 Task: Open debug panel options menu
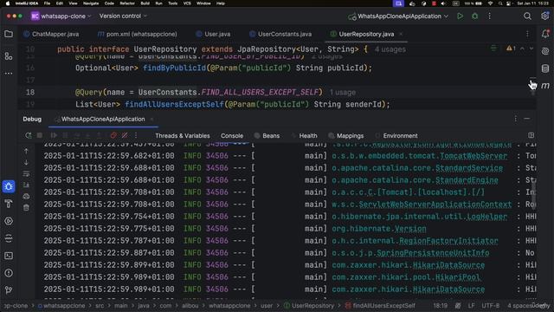click(x=516, y=119)
